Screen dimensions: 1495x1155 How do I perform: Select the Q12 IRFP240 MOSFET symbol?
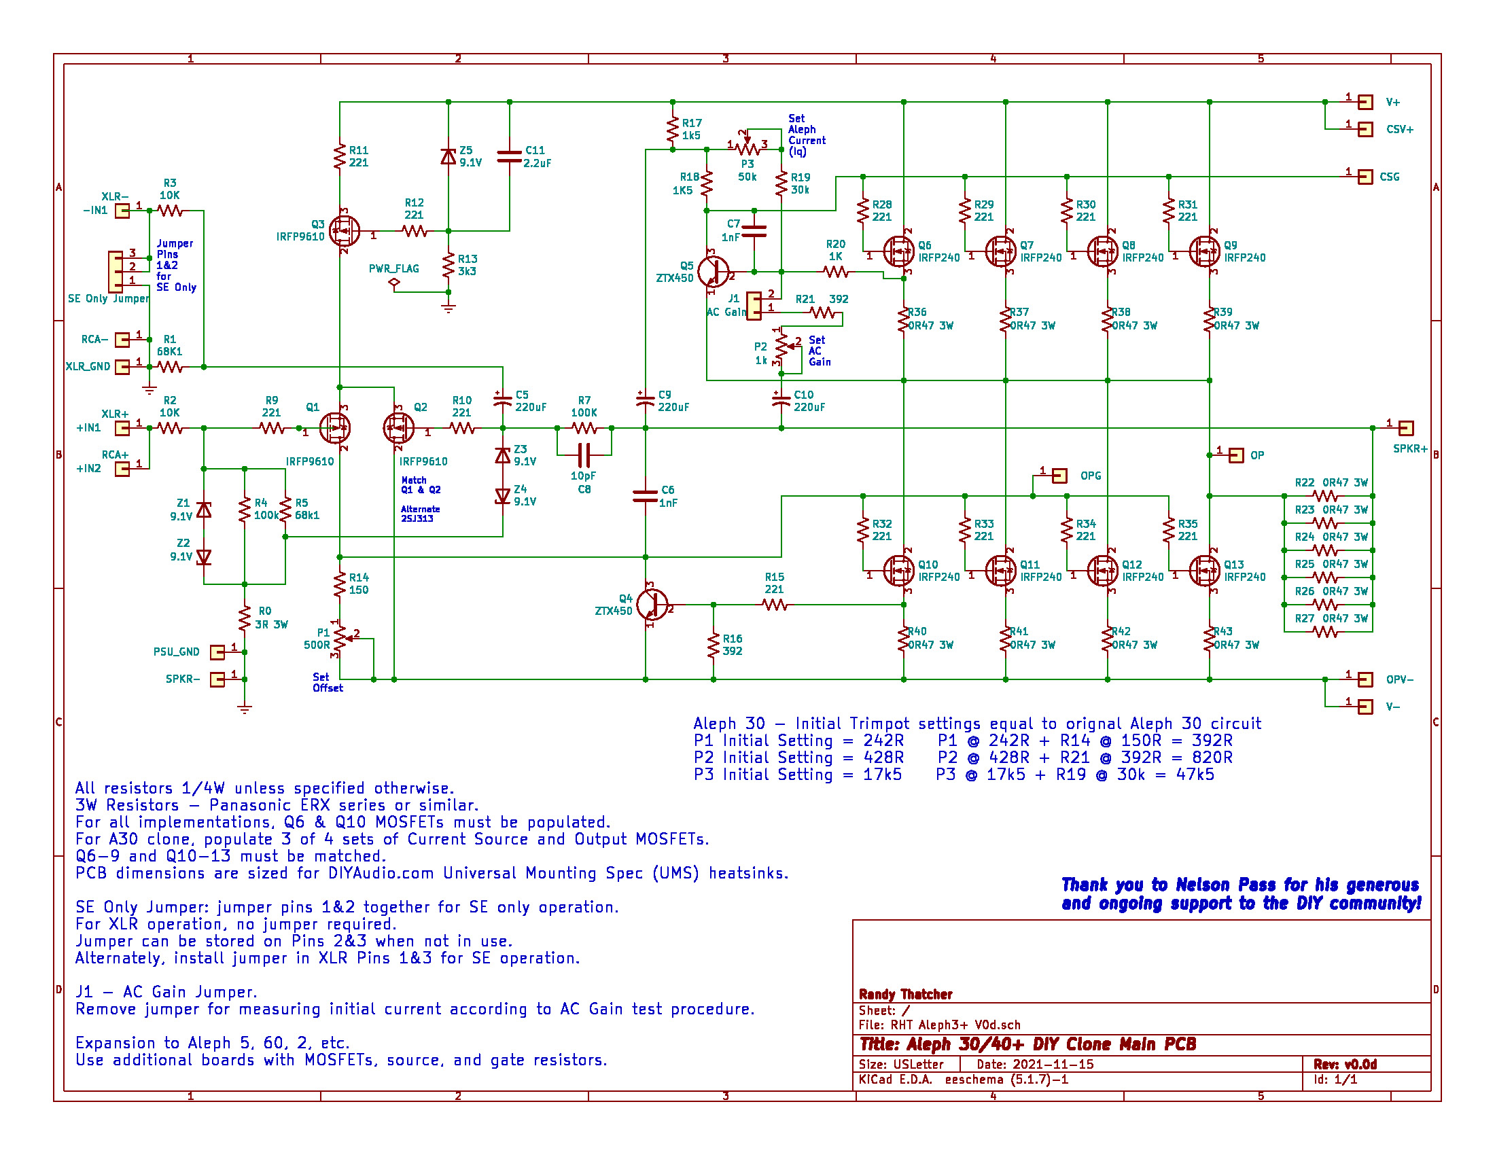(1102, 571)
